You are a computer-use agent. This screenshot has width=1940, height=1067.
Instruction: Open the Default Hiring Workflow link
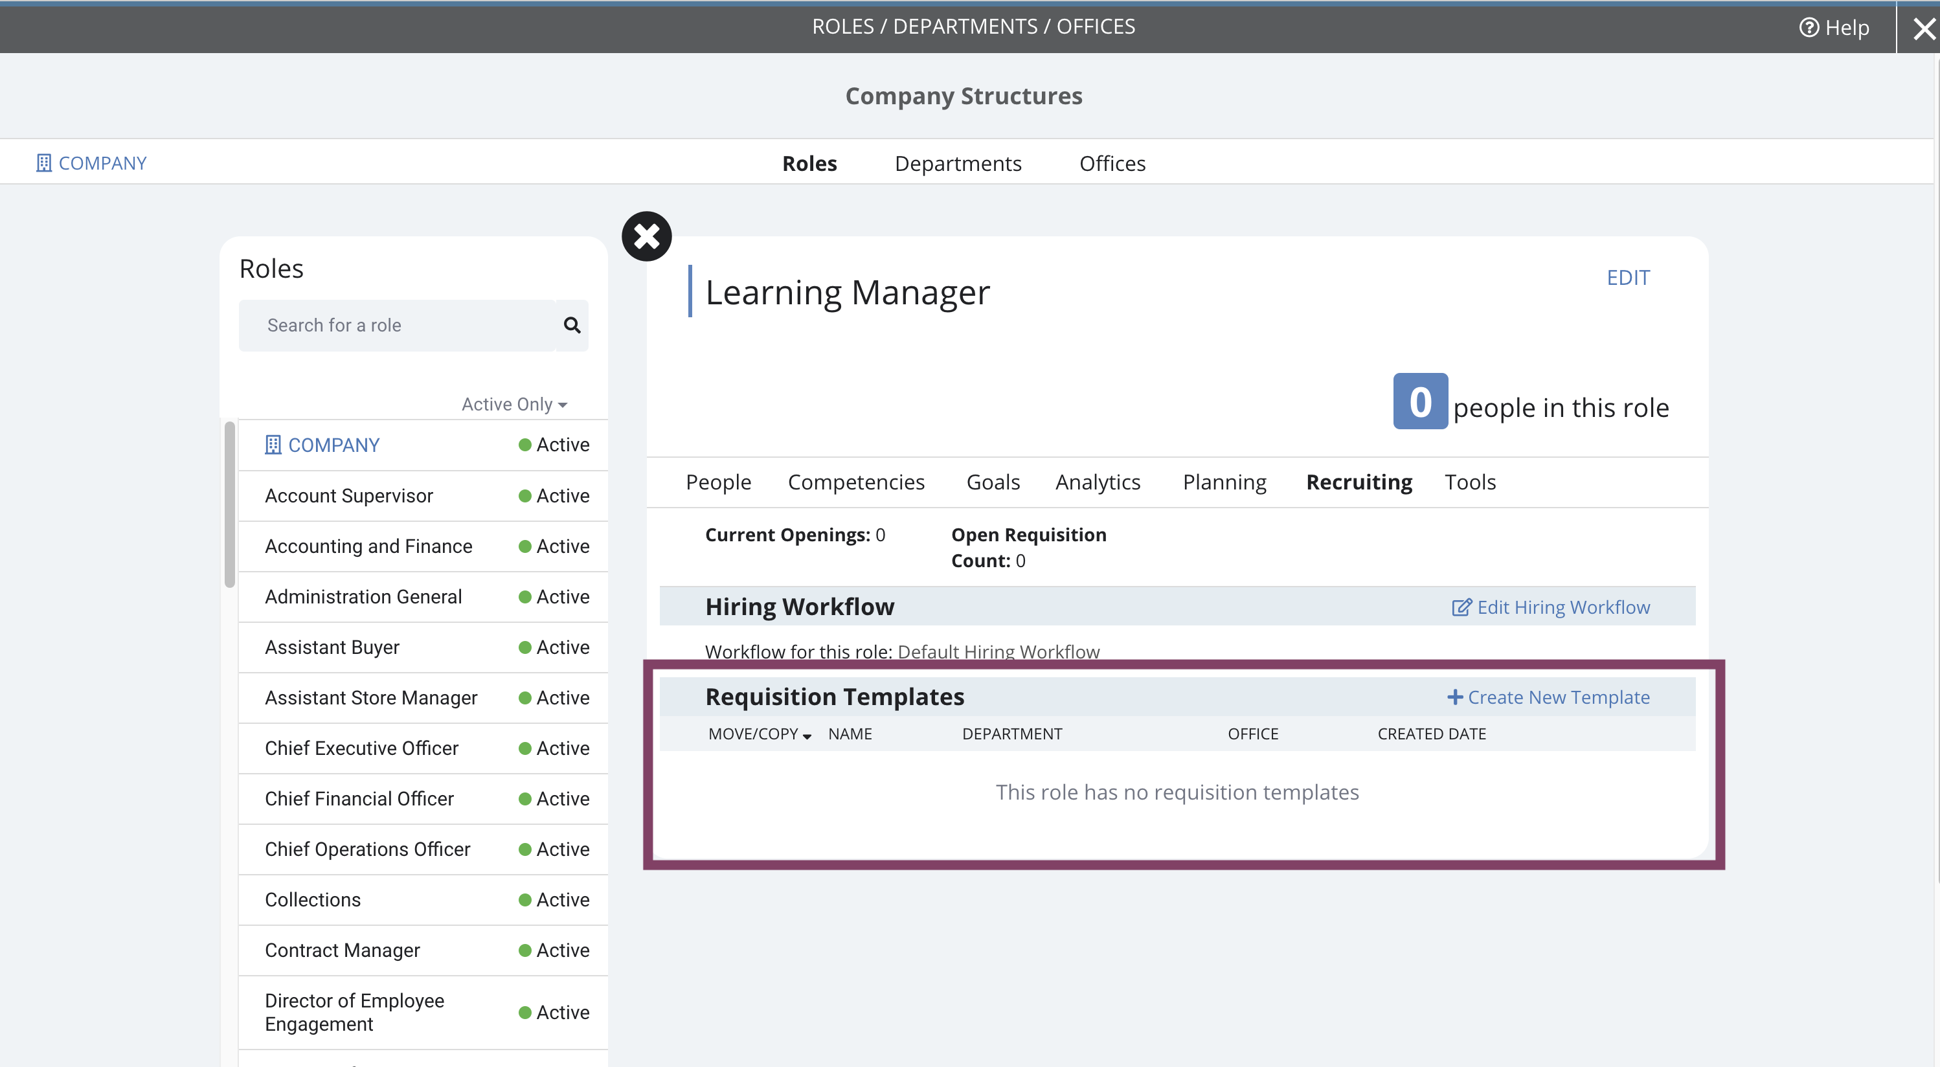(x=998, y=652)
